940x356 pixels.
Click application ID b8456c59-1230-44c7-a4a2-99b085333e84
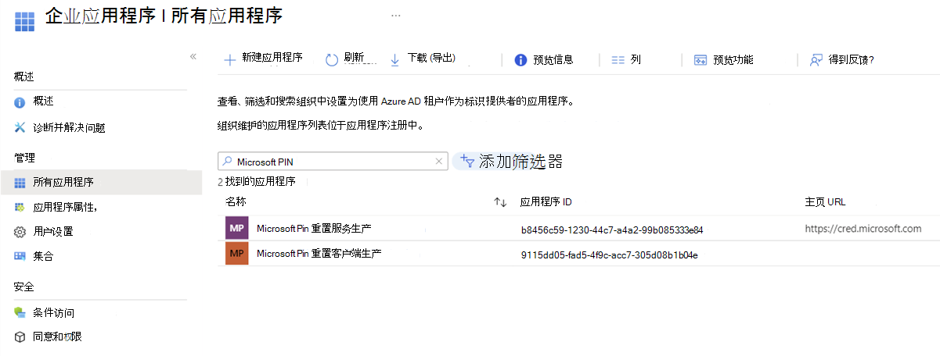612,230
